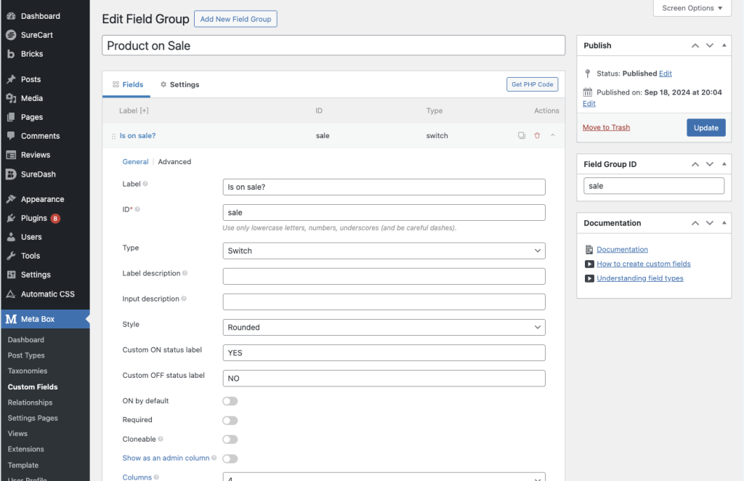Image resolution: width=744 pixels, height=481 pixels.
Task: Go to Plugins with update badge
Action: coord(34,218)
